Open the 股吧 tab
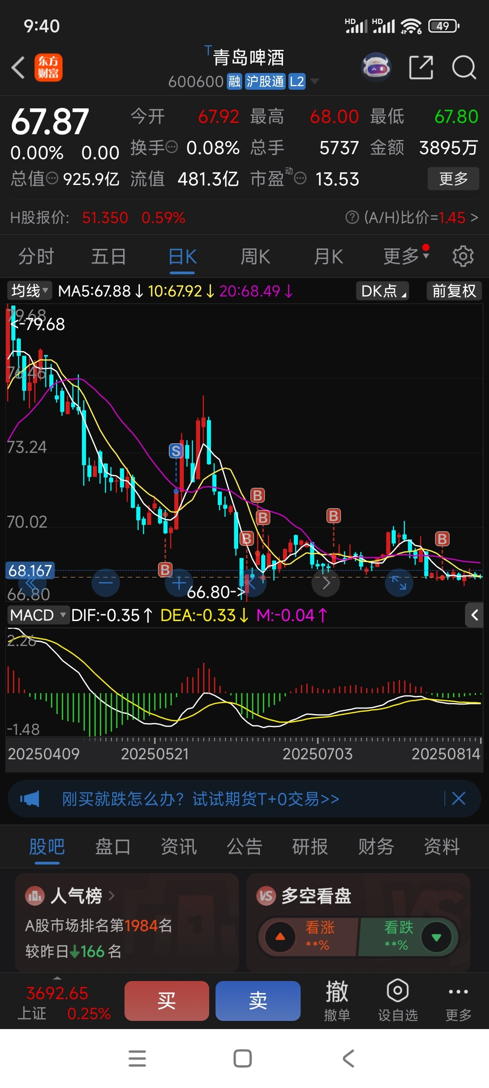 tap(47, 846)
